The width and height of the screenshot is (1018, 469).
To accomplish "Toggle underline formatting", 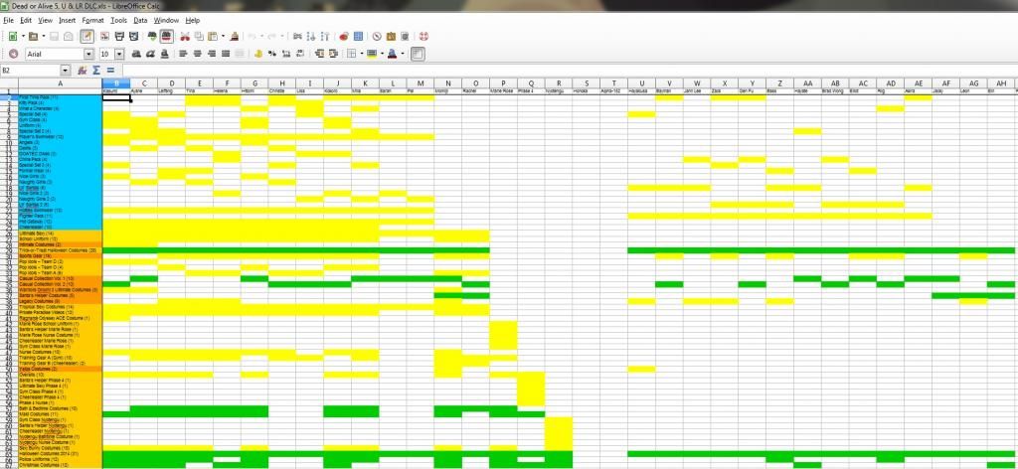I will [x=165, y=54].
